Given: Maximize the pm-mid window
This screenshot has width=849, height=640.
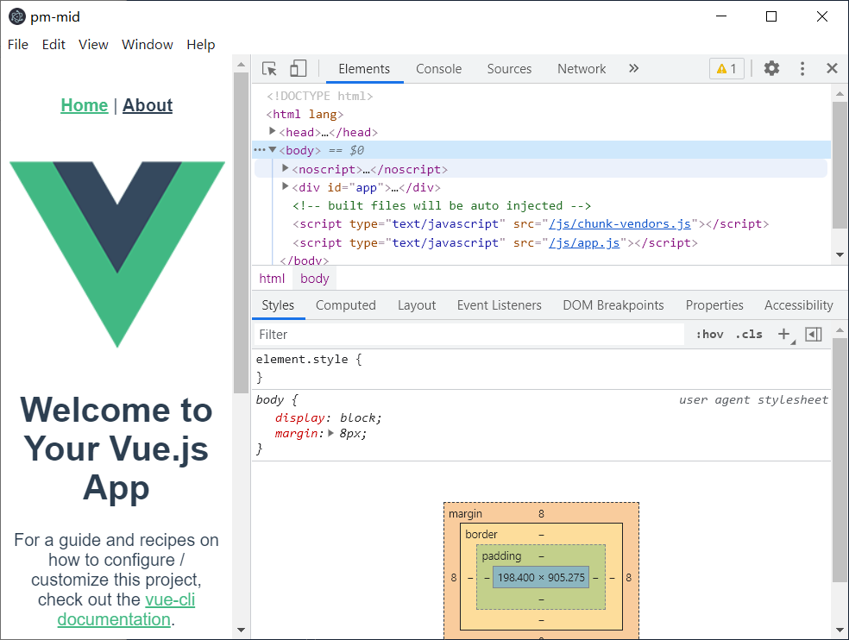Looking at the screenshot, I should click(x=771, y=16).
